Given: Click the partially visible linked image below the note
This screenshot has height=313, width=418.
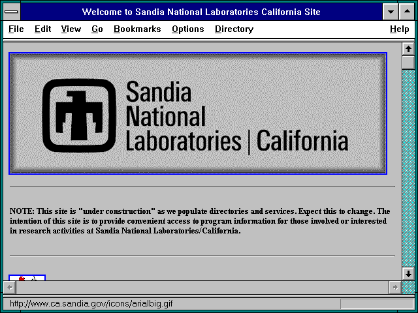Looking at the screenshot, I should click(27, 278).
